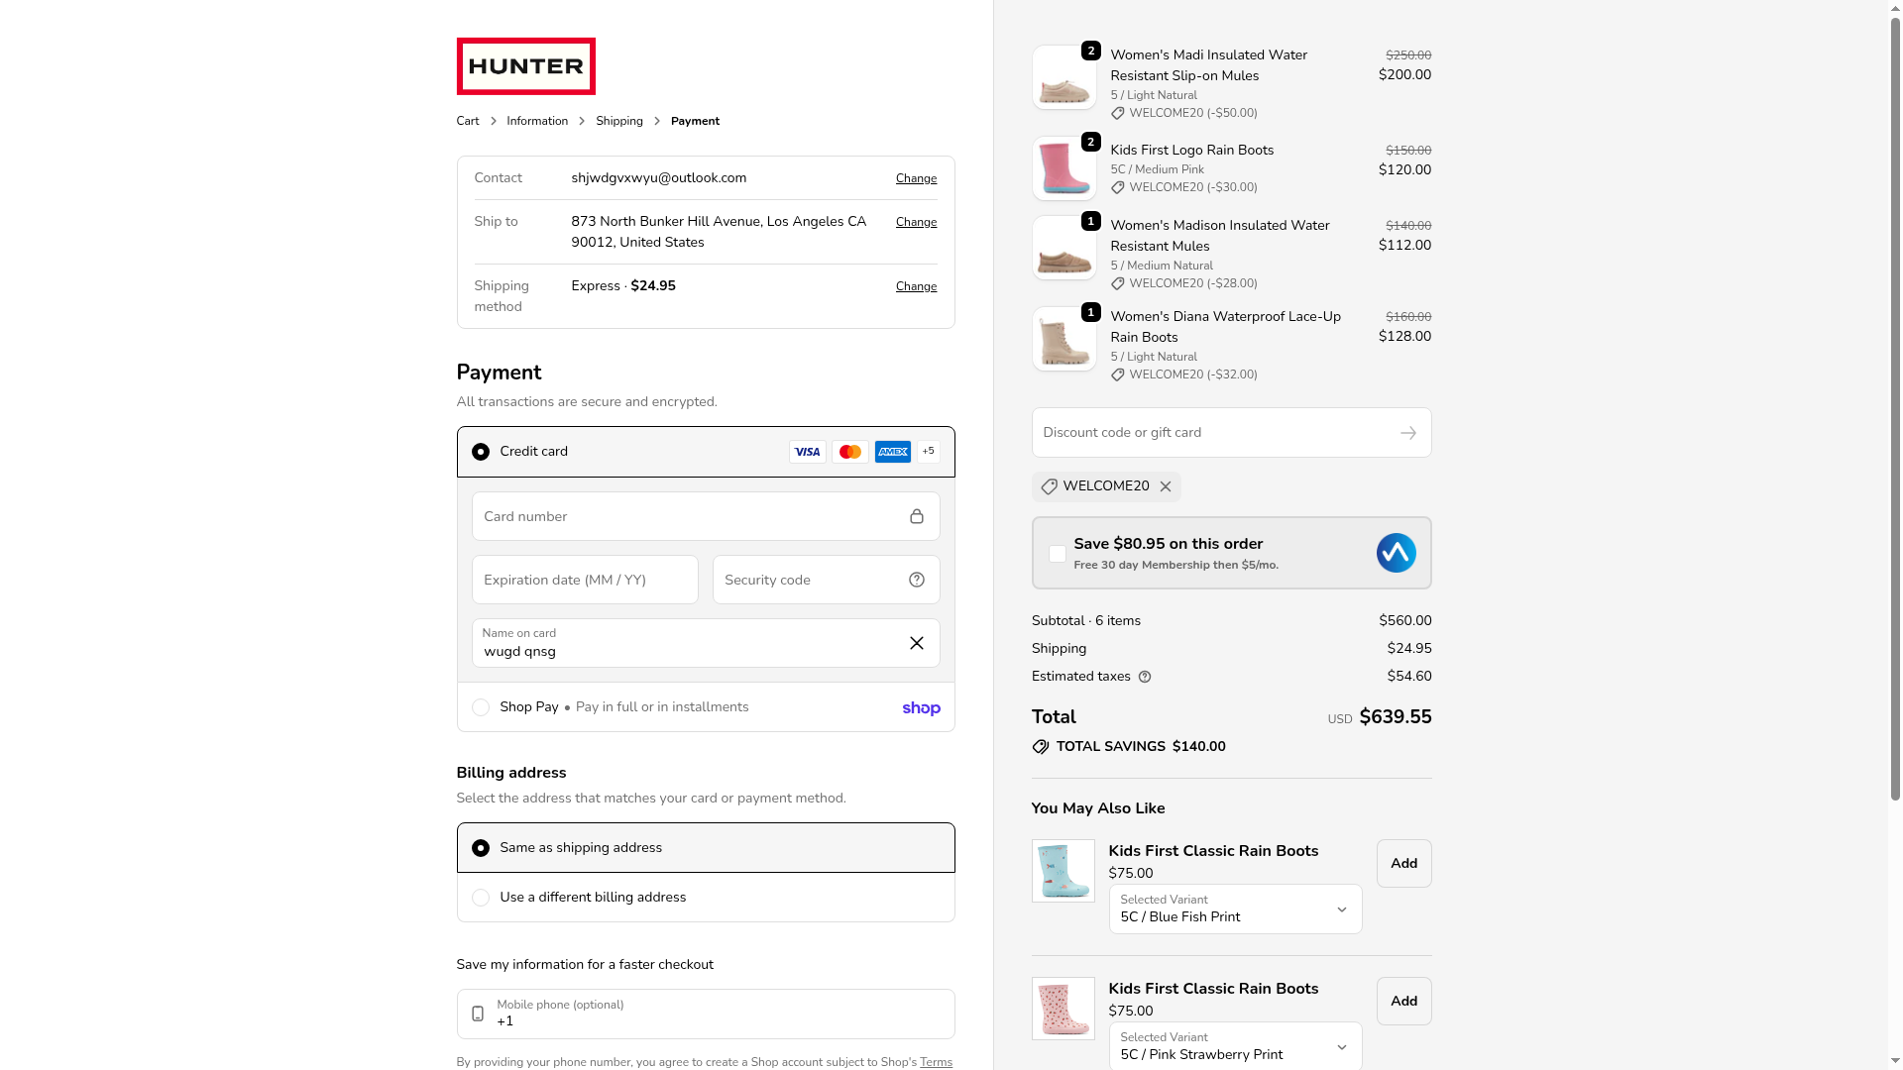Viewport: 1903px width, 1070px height.
Task: Change the contact email
Action: click(x=916, y=178)
